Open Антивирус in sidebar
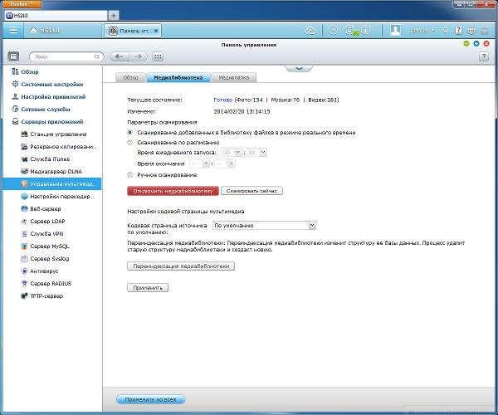 coord(40,271)
